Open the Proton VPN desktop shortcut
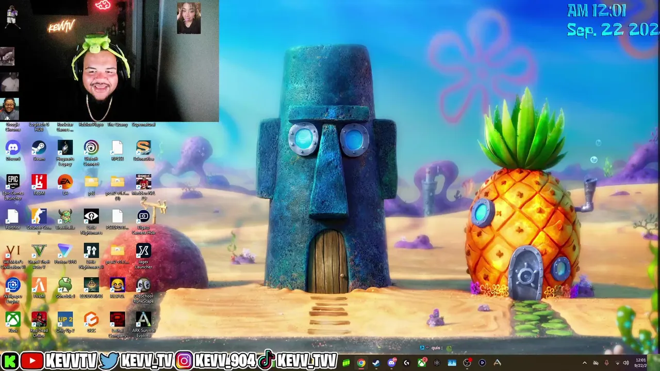The width and height of the screenshot is (660, 371). click(x=65, y=254)
